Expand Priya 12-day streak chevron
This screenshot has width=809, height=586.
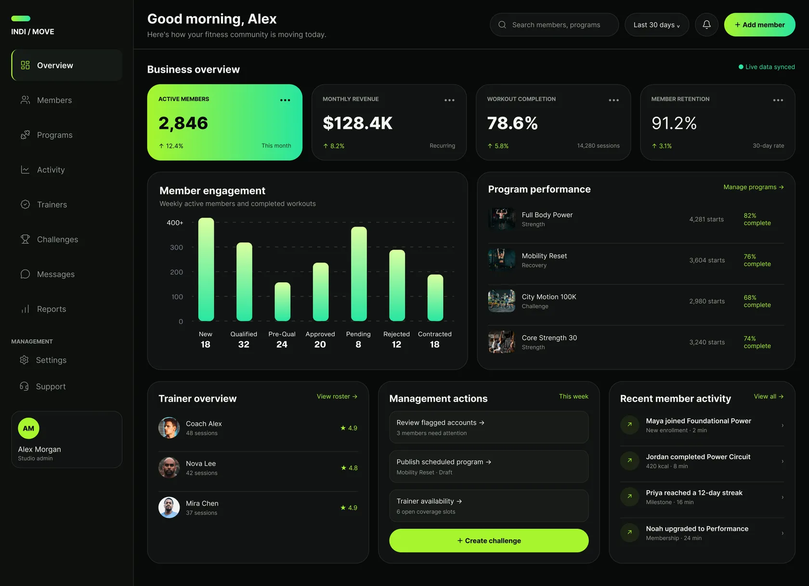783,497
